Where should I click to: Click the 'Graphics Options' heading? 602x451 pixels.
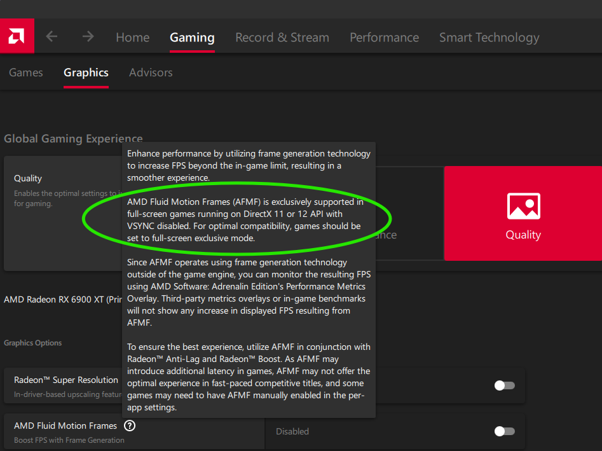tap(32, 343)
